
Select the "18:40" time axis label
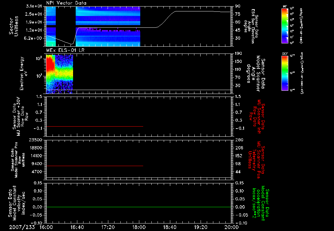point(170,227)
